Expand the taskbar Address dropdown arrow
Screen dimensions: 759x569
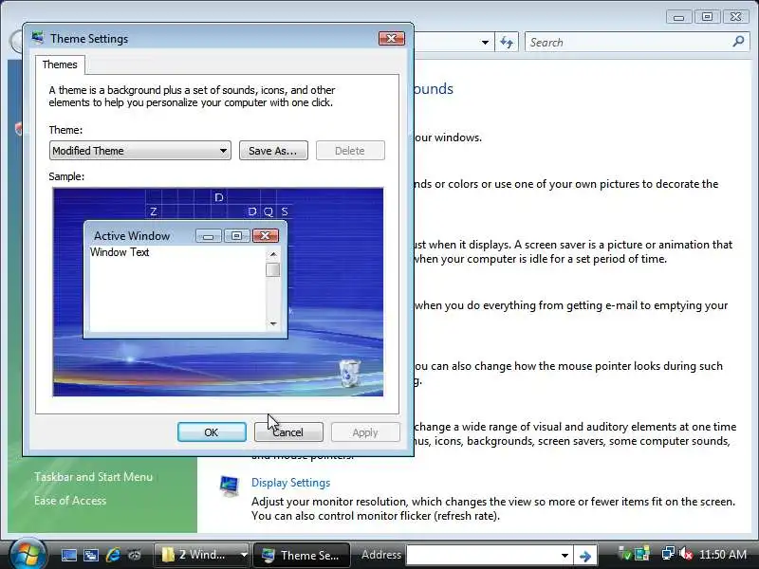click(x=565, y=555)
